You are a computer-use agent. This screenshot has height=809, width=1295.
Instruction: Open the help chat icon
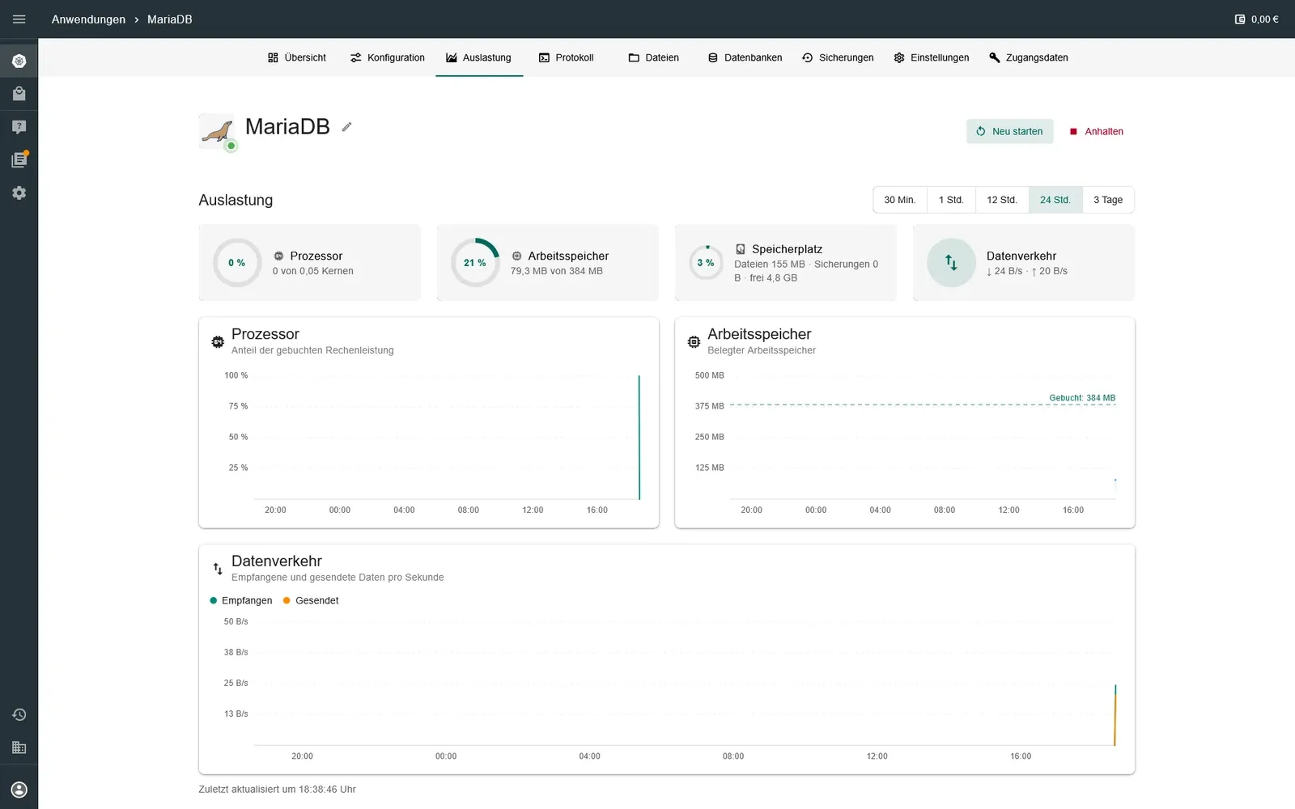[19, 127]
